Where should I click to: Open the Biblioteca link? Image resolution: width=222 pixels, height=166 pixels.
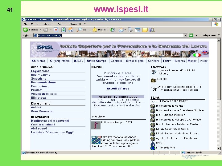pyautogui.click(x=38, y=98)
